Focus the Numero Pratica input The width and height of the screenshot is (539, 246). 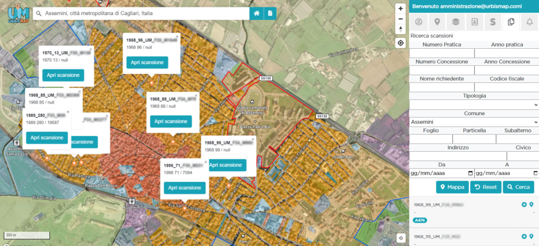tap(442, 53)
